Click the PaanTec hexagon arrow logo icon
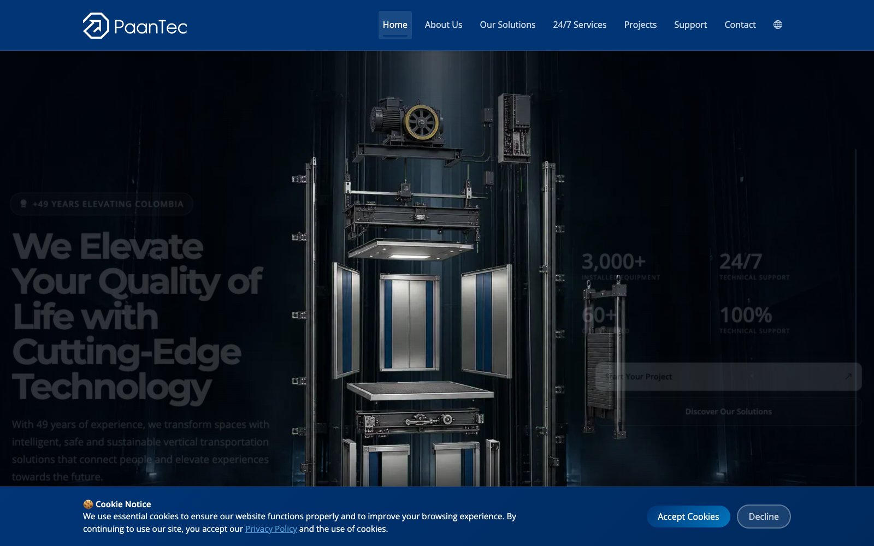This screenshot has width=874, height=546. pos(96,26)
